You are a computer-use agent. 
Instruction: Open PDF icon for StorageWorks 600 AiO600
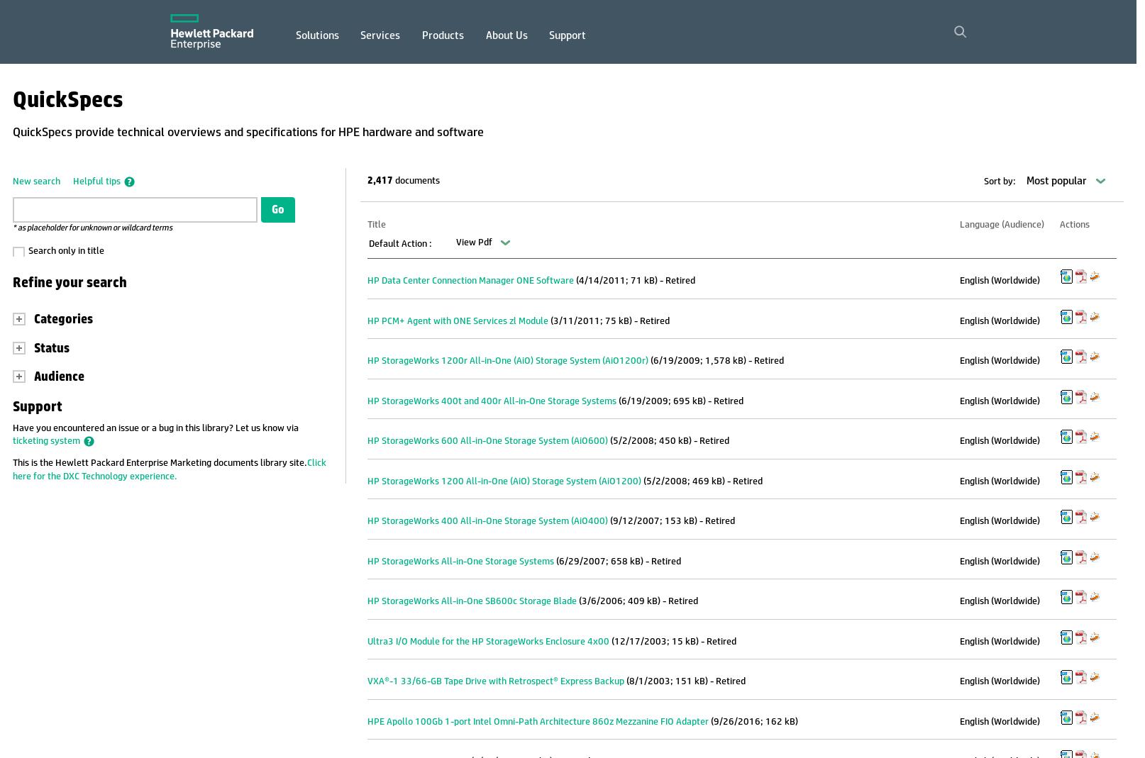coord(1080,437)
